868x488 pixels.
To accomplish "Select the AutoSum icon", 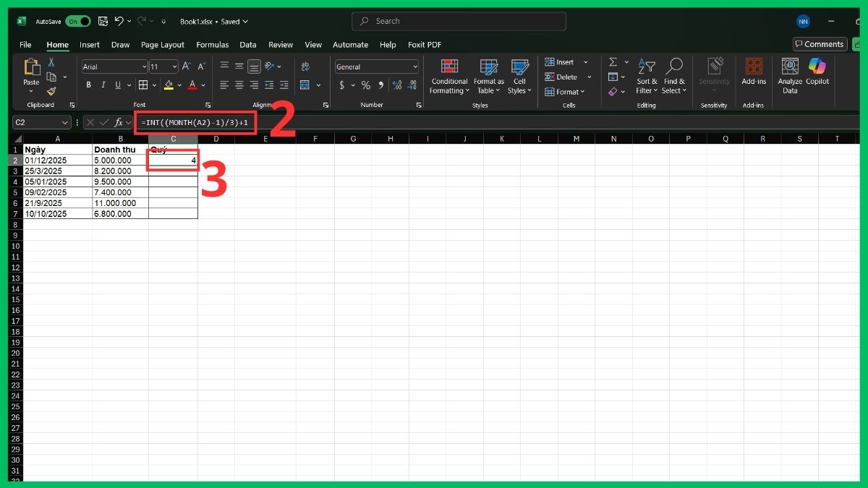I will [614, 62].
